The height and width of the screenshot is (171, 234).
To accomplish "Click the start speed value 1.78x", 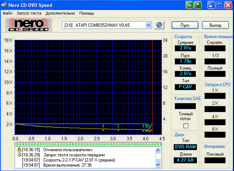I will (185, 61).
